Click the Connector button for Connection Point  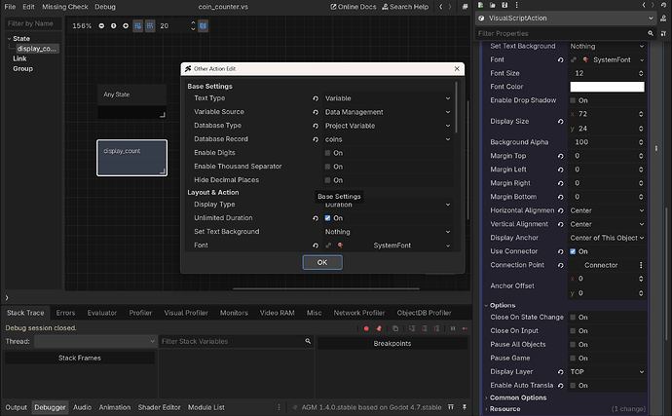coord(601,265)
